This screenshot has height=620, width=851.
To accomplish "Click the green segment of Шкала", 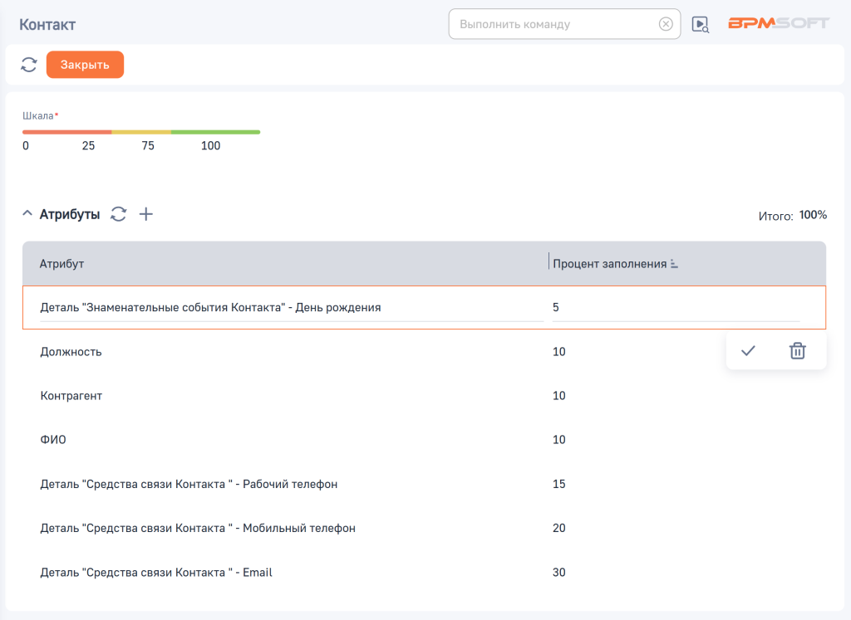I will [x=215, y=132].
